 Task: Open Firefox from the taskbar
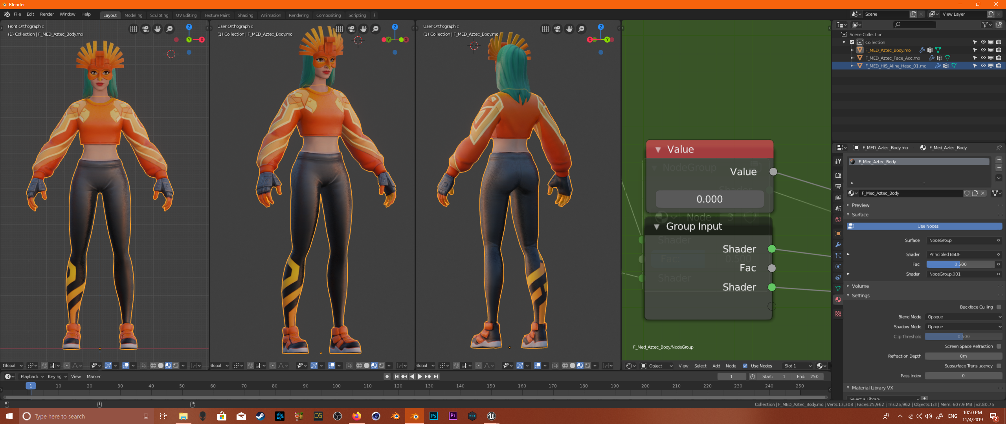pos(356,416)
